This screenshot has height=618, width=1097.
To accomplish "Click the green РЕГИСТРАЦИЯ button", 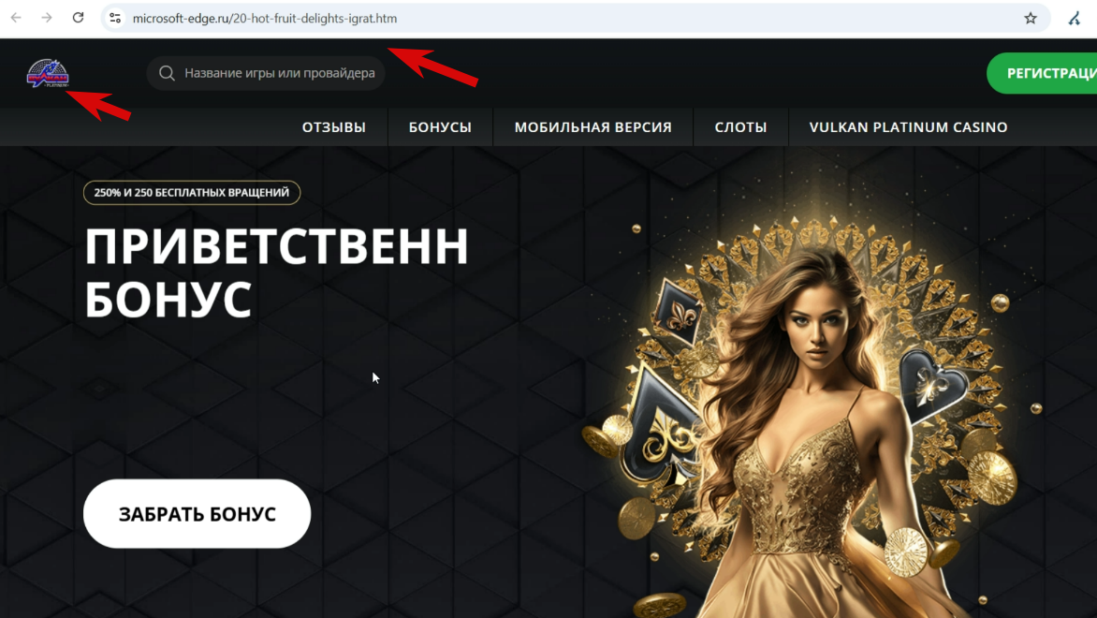I will coord(1042,73).
